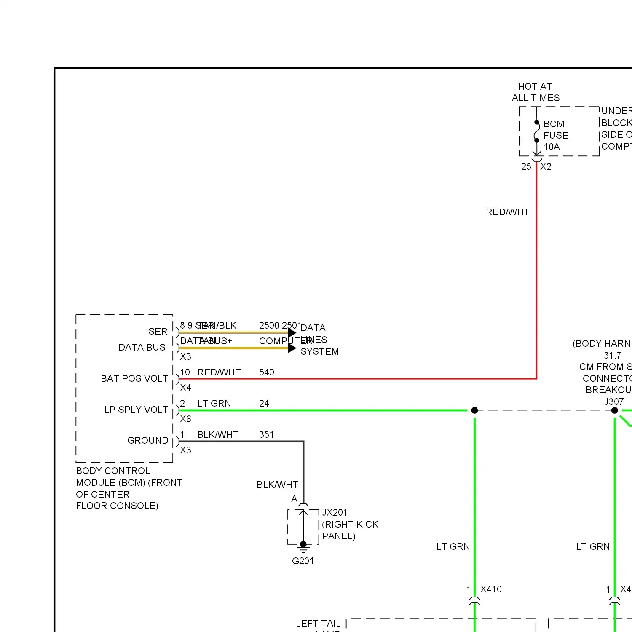
Task: Click BLK/WHT label above JX201 connector
Action: pyautogui.click(x=277, y=485)
